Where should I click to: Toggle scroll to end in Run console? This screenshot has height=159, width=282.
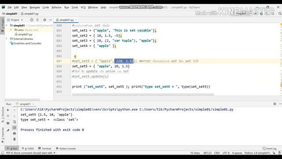(x=15, y=128)
